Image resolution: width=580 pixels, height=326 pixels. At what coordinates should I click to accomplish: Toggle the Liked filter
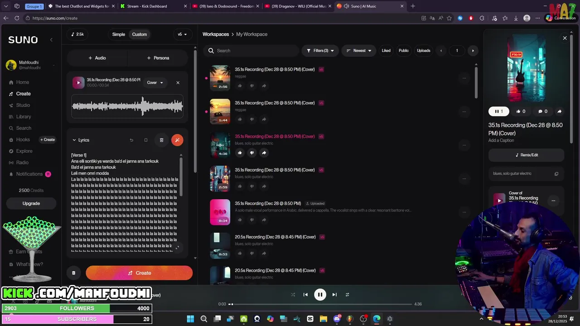coord(386,51)
